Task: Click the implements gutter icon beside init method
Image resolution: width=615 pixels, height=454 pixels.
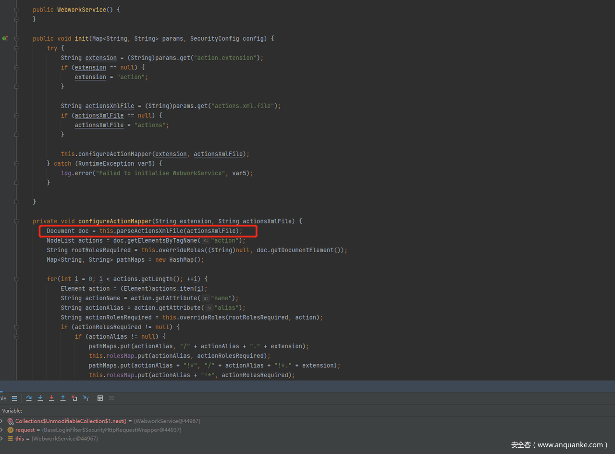Action: (x=5, y=38)
